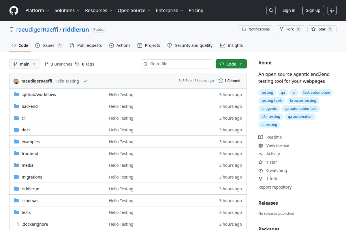Click the docs folder icon
The image size is (346, 230).
click(16, 130)
